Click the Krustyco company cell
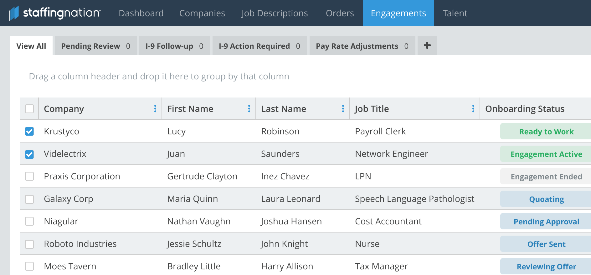Screen dimensions: 591x275 pyautogui.click(x=62, y=131)
